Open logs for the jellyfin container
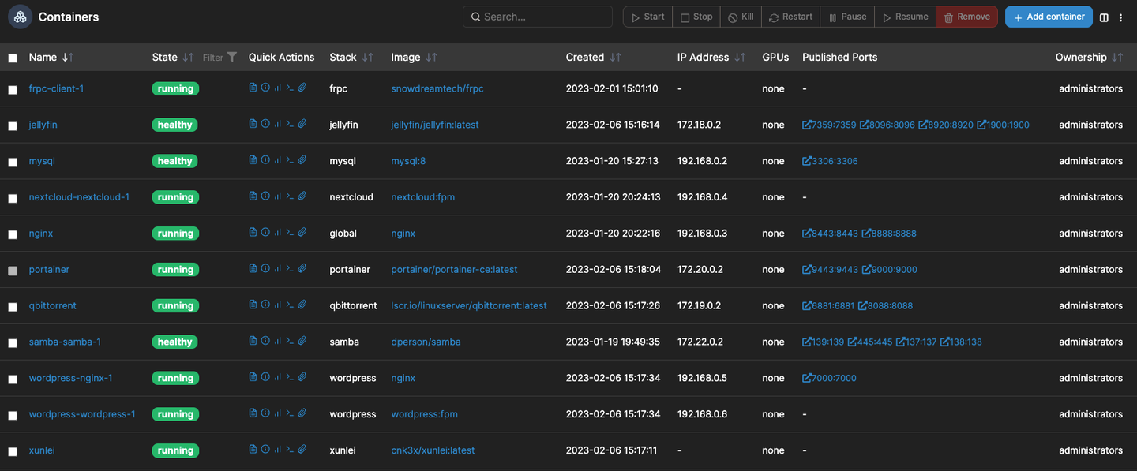The height and width of the screenshot is (471, 1137). pos(253,124)
